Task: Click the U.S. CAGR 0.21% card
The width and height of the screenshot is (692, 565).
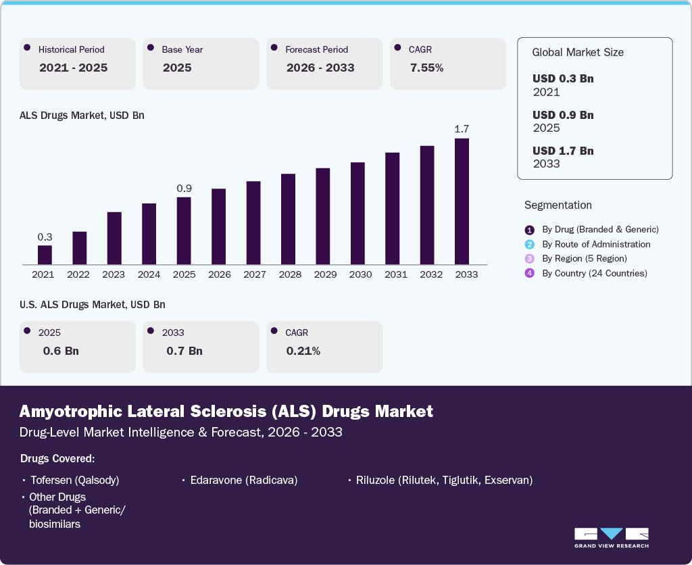Action: (324, 347)
